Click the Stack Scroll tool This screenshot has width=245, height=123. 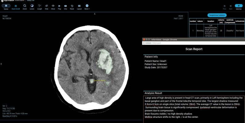[16, 7]
